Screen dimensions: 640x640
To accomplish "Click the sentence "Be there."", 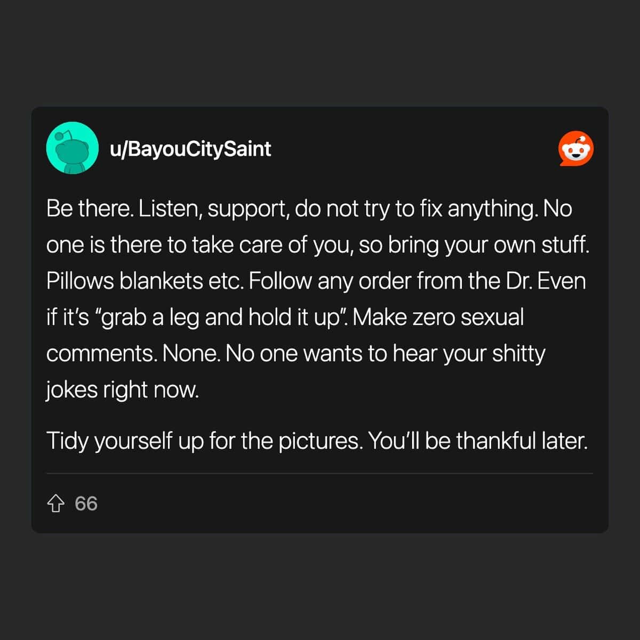I will point(90,209).
